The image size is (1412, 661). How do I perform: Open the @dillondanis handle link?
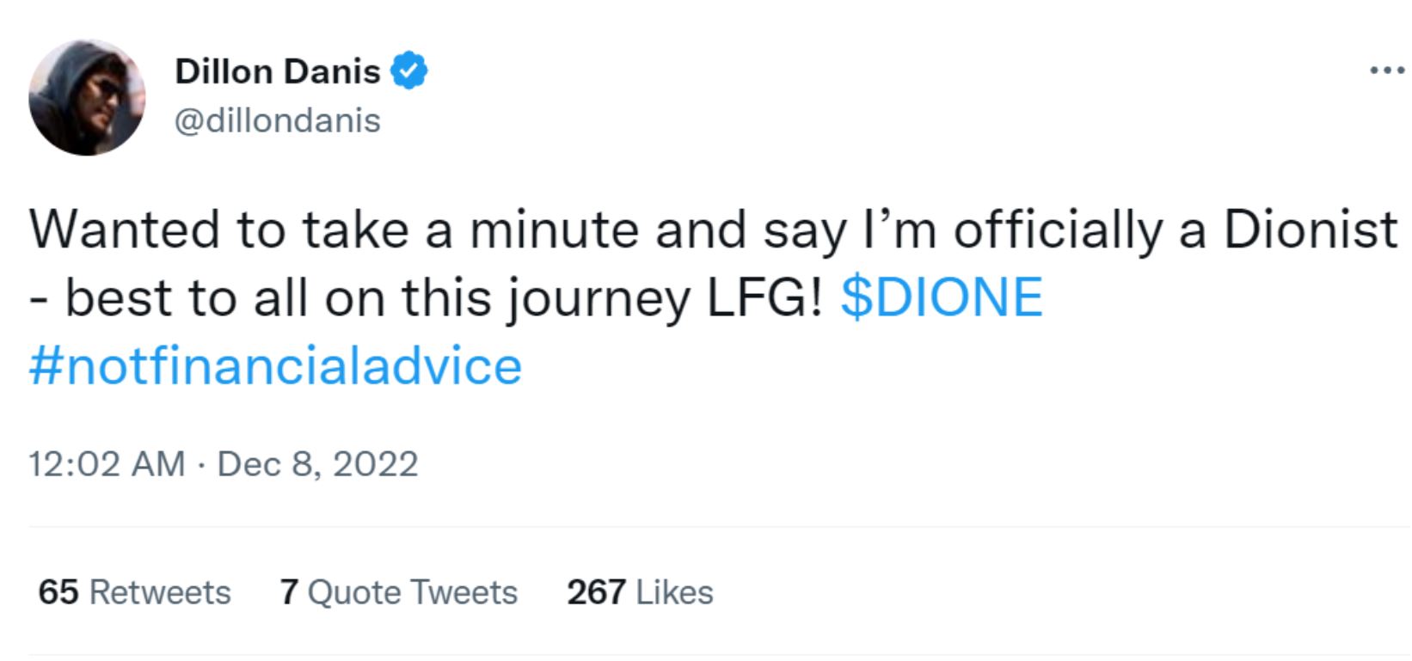click(x=277, y=120)
